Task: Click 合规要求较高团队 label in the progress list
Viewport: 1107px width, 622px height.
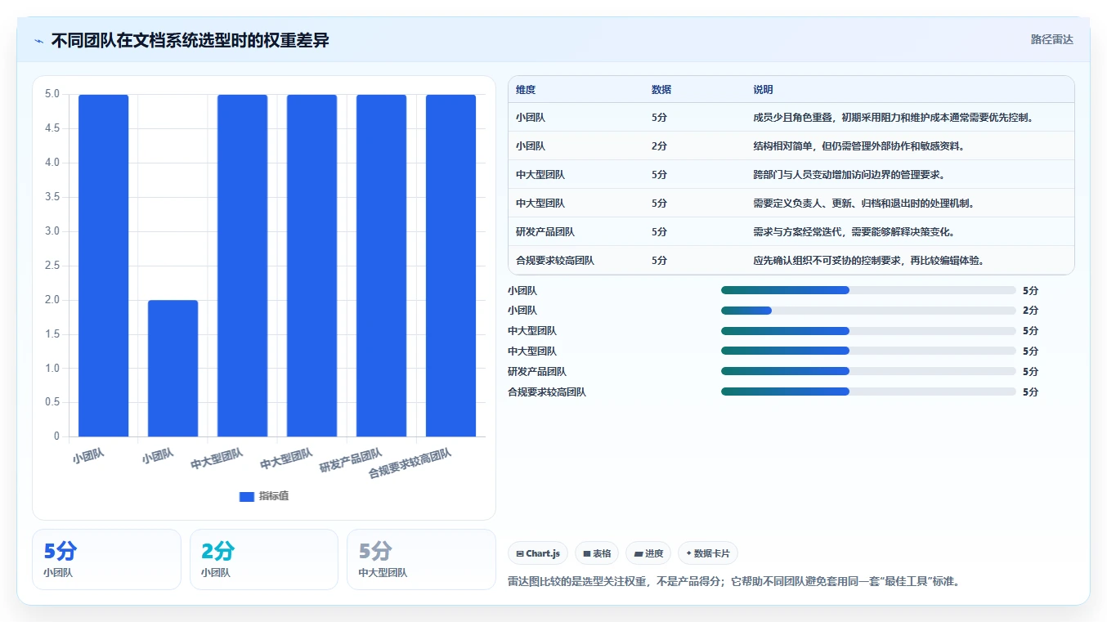Action: pos(547,392)
